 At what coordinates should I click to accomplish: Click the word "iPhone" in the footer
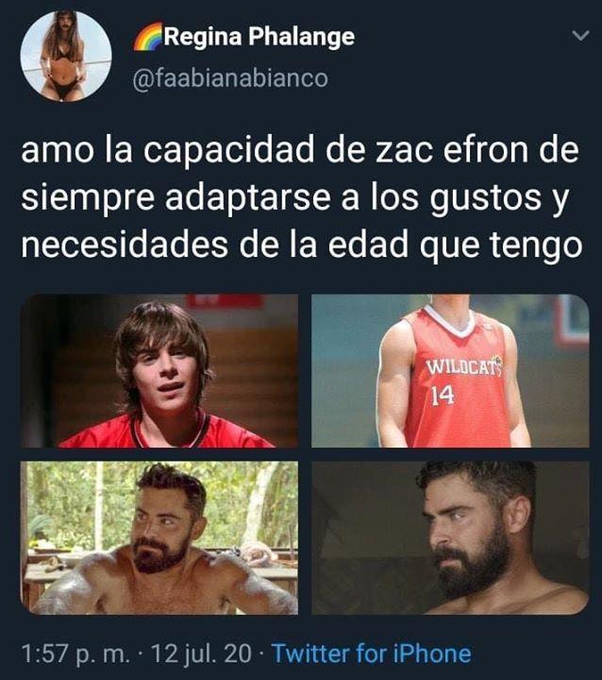432,654
